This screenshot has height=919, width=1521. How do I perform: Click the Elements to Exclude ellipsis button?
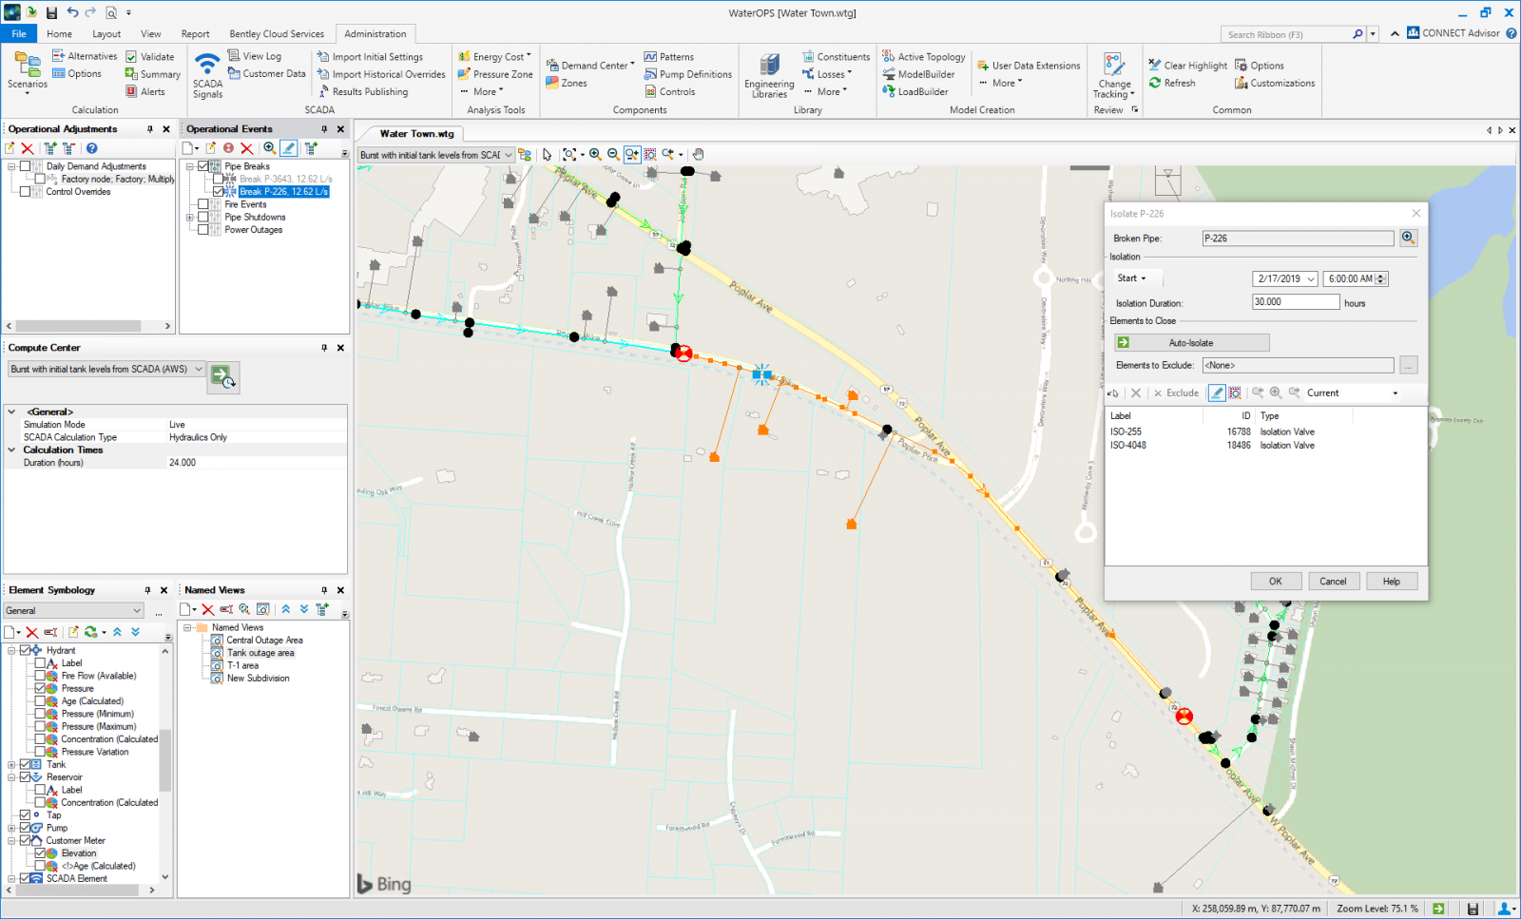click(x=1409, y=365)
